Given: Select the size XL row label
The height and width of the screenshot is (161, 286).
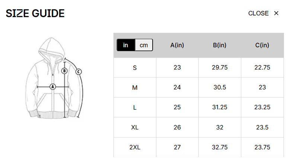Looking at the screenshot, I should tap(135, 128).
